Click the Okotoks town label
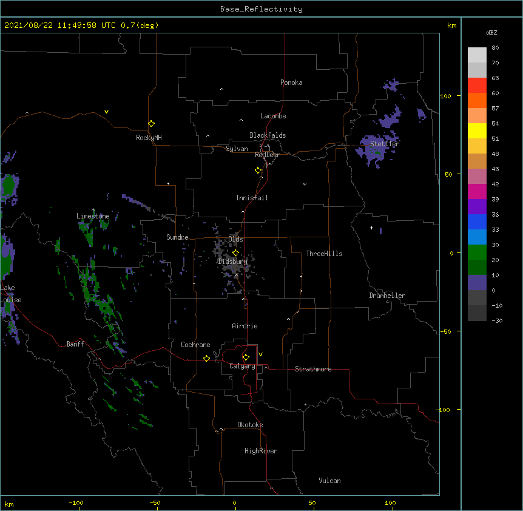The height and width of the screenshot is (511, 523). pos(250,425)
